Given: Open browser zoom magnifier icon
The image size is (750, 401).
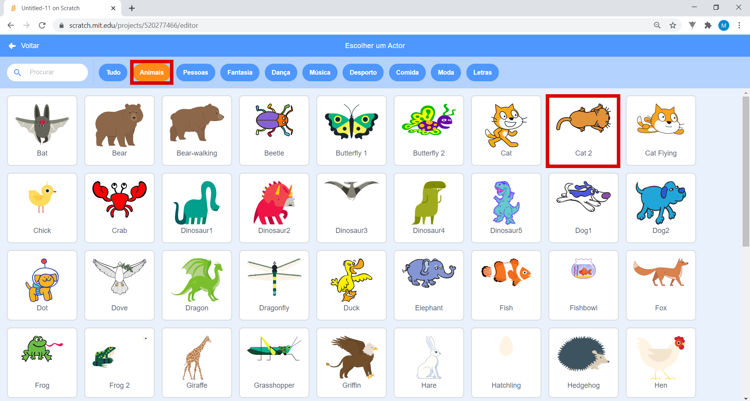Looking at the screenshot, I should click(x=657, y=25).
